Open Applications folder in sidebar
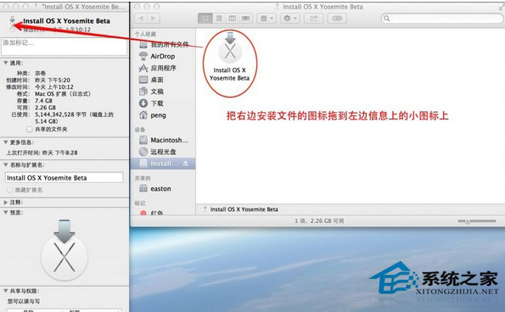Image resolution: width=505 pixels, height=312 pixels. coord(163,68)
